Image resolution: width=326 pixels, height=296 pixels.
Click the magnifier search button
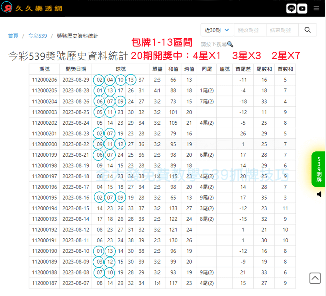click(x=307, y=30)
